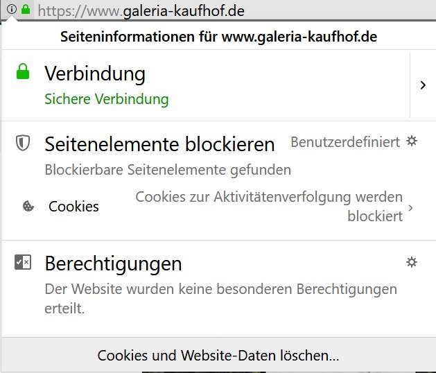
Task: Click the green padlock in the address bar
Action: tap(26, 10)
